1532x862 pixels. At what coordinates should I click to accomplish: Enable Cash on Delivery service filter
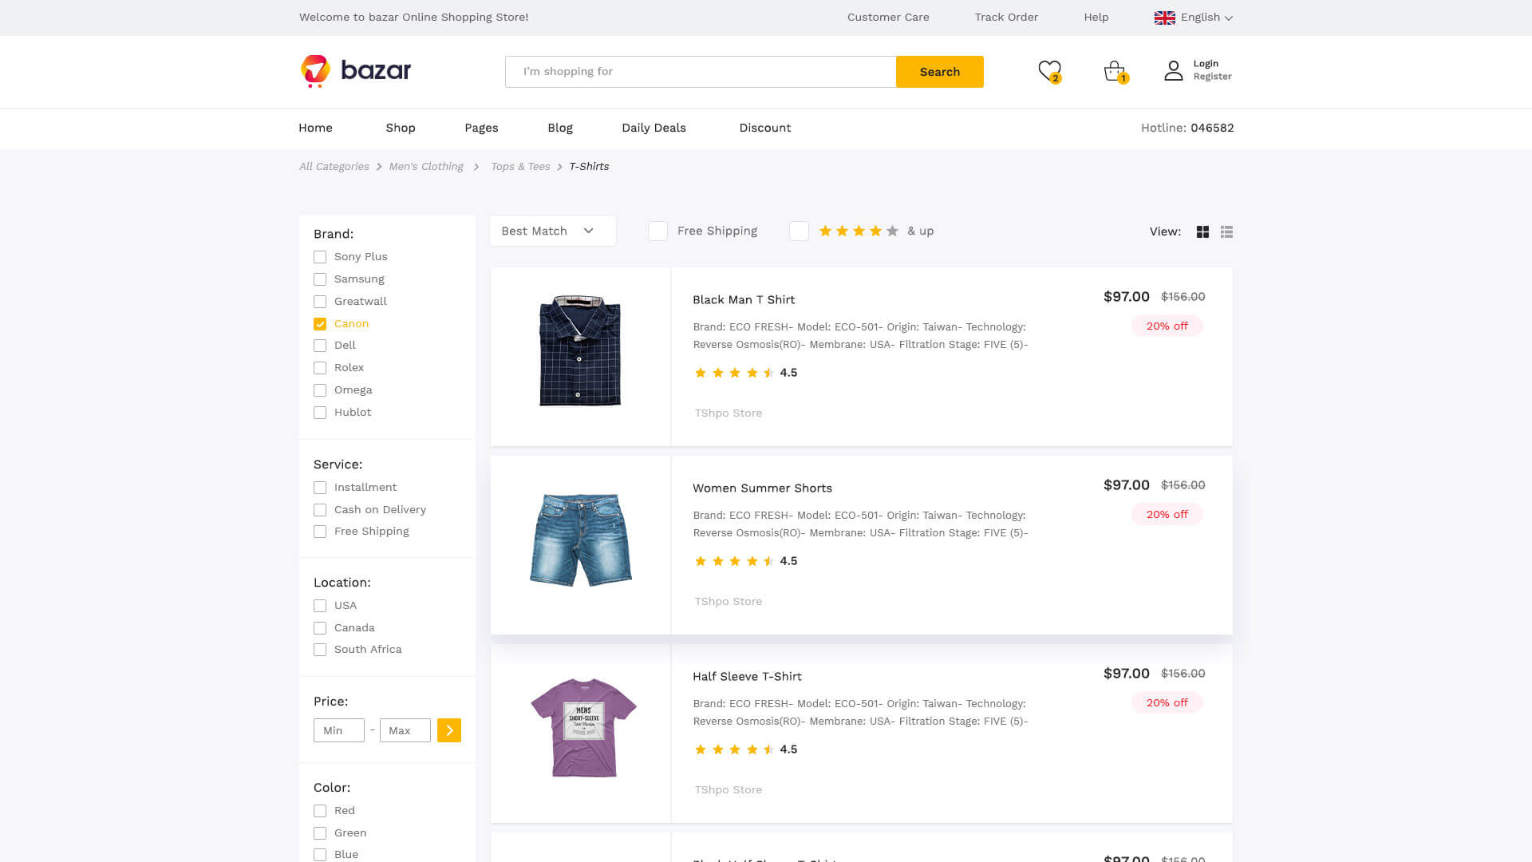click(x=320, y=510)
